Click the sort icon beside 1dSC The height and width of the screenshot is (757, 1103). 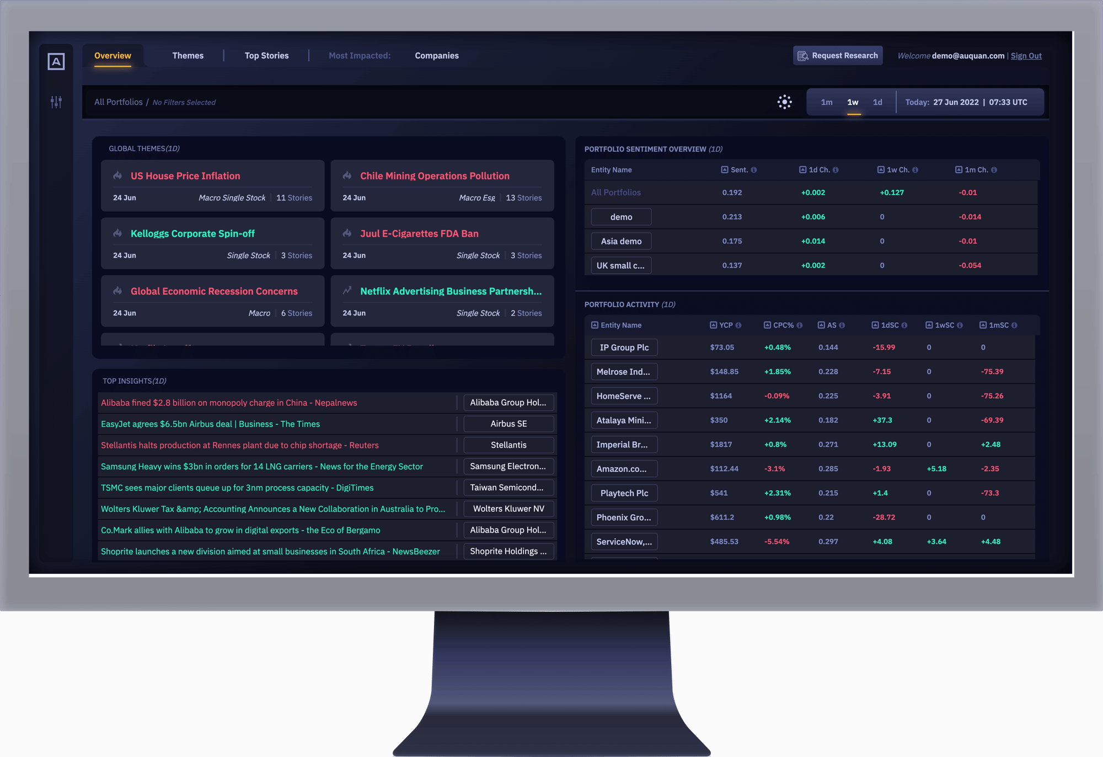(x=875, y=325)
